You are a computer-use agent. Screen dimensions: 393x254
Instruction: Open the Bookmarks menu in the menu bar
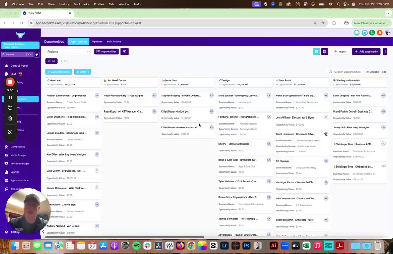81,4
